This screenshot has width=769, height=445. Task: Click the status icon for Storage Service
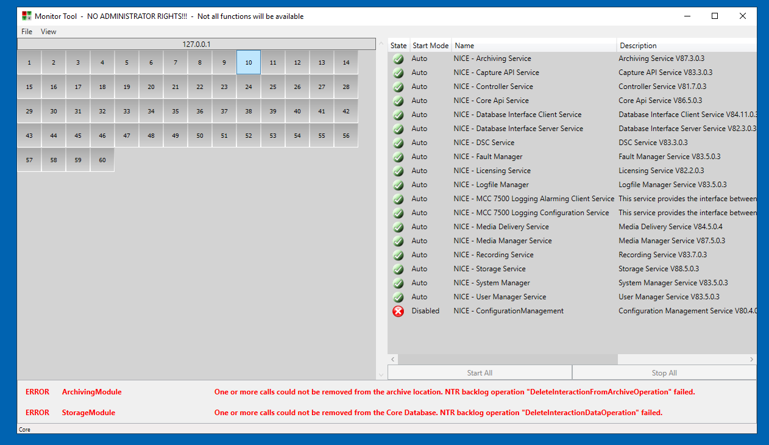(398, 269)
